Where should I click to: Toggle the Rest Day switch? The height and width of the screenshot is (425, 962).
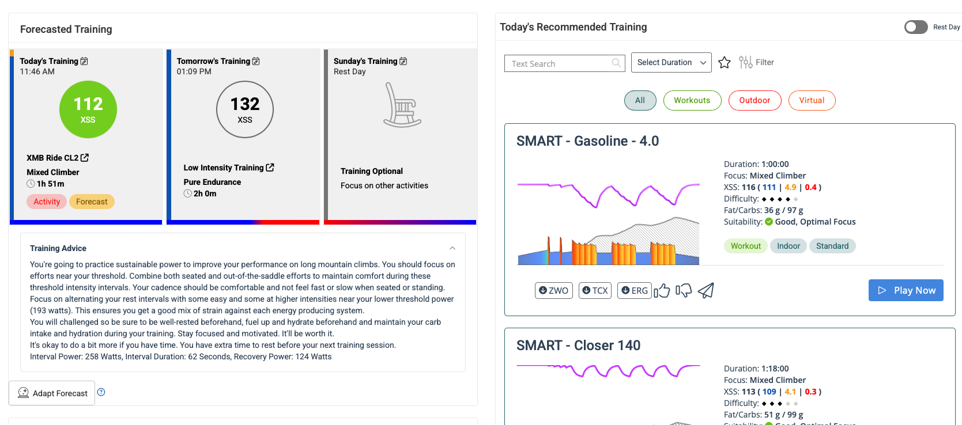click(x=915, y=27)
